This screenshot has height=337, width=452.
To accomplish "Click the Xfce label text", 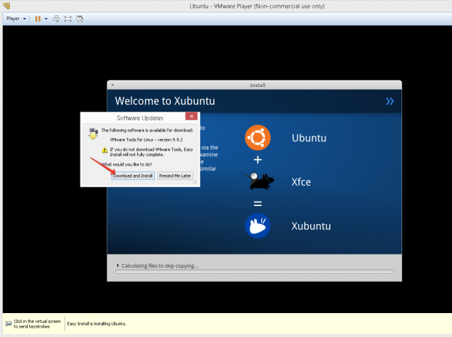I will point(301,182).
